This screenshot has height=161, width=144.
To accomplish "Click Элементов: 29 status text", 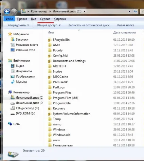I will [34, 150].
